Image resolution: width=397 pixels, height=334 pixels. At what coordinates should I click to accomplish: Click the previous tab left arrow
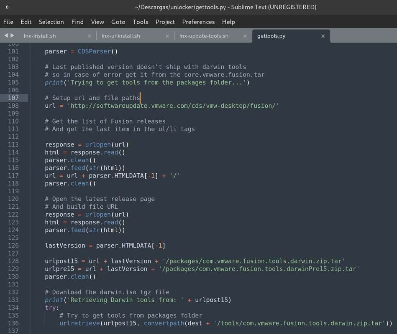pyautogui.click(x=6, y=35)
